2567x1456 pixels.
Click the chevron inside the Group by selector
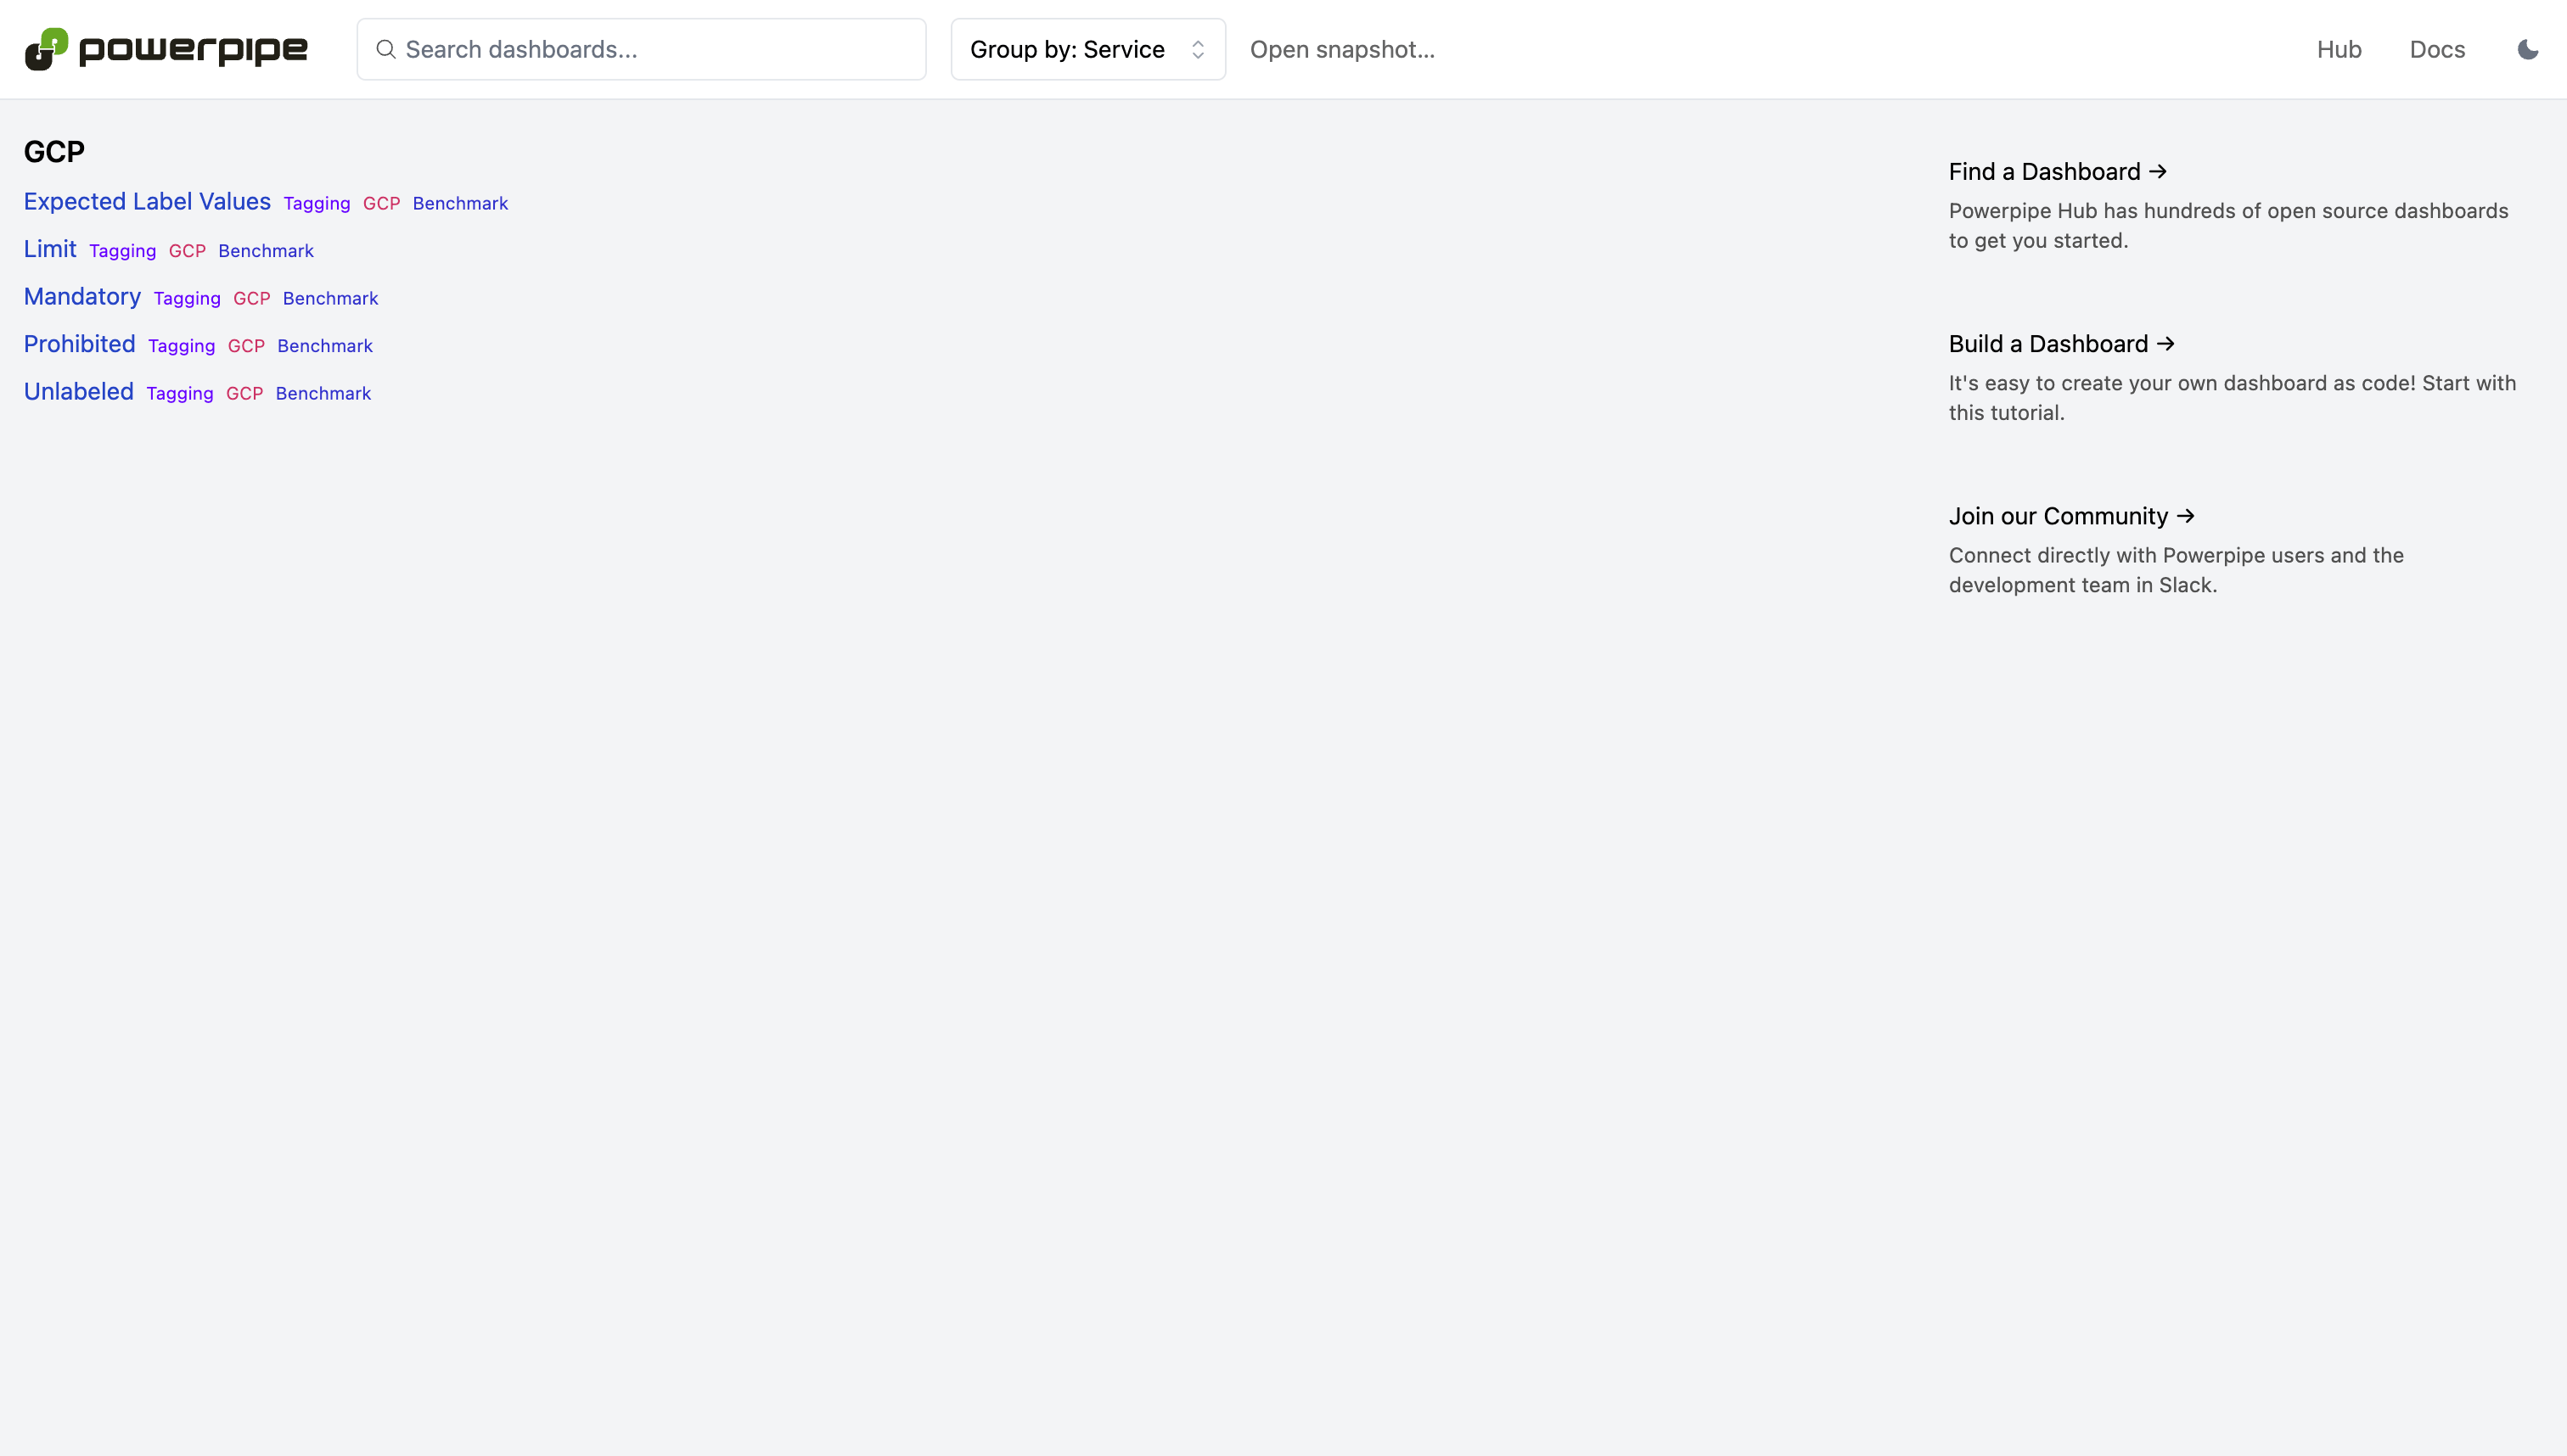point(1198,49)
